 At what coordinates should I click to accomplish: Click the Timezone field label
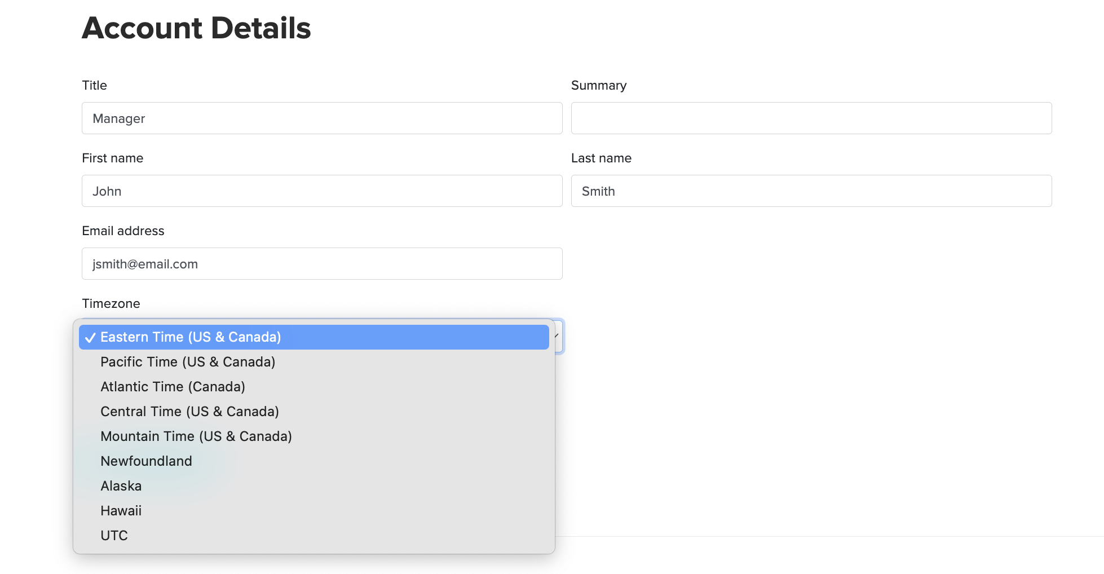[x=111, y=303]
